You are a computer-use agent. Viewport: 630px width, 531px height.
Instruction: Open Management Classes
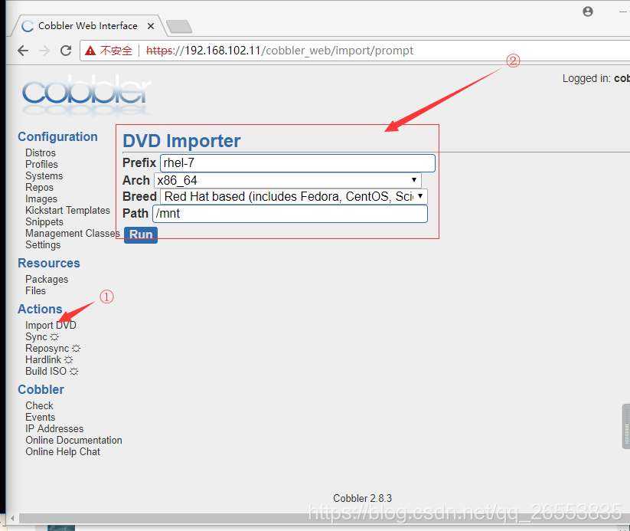coord(73,233)
